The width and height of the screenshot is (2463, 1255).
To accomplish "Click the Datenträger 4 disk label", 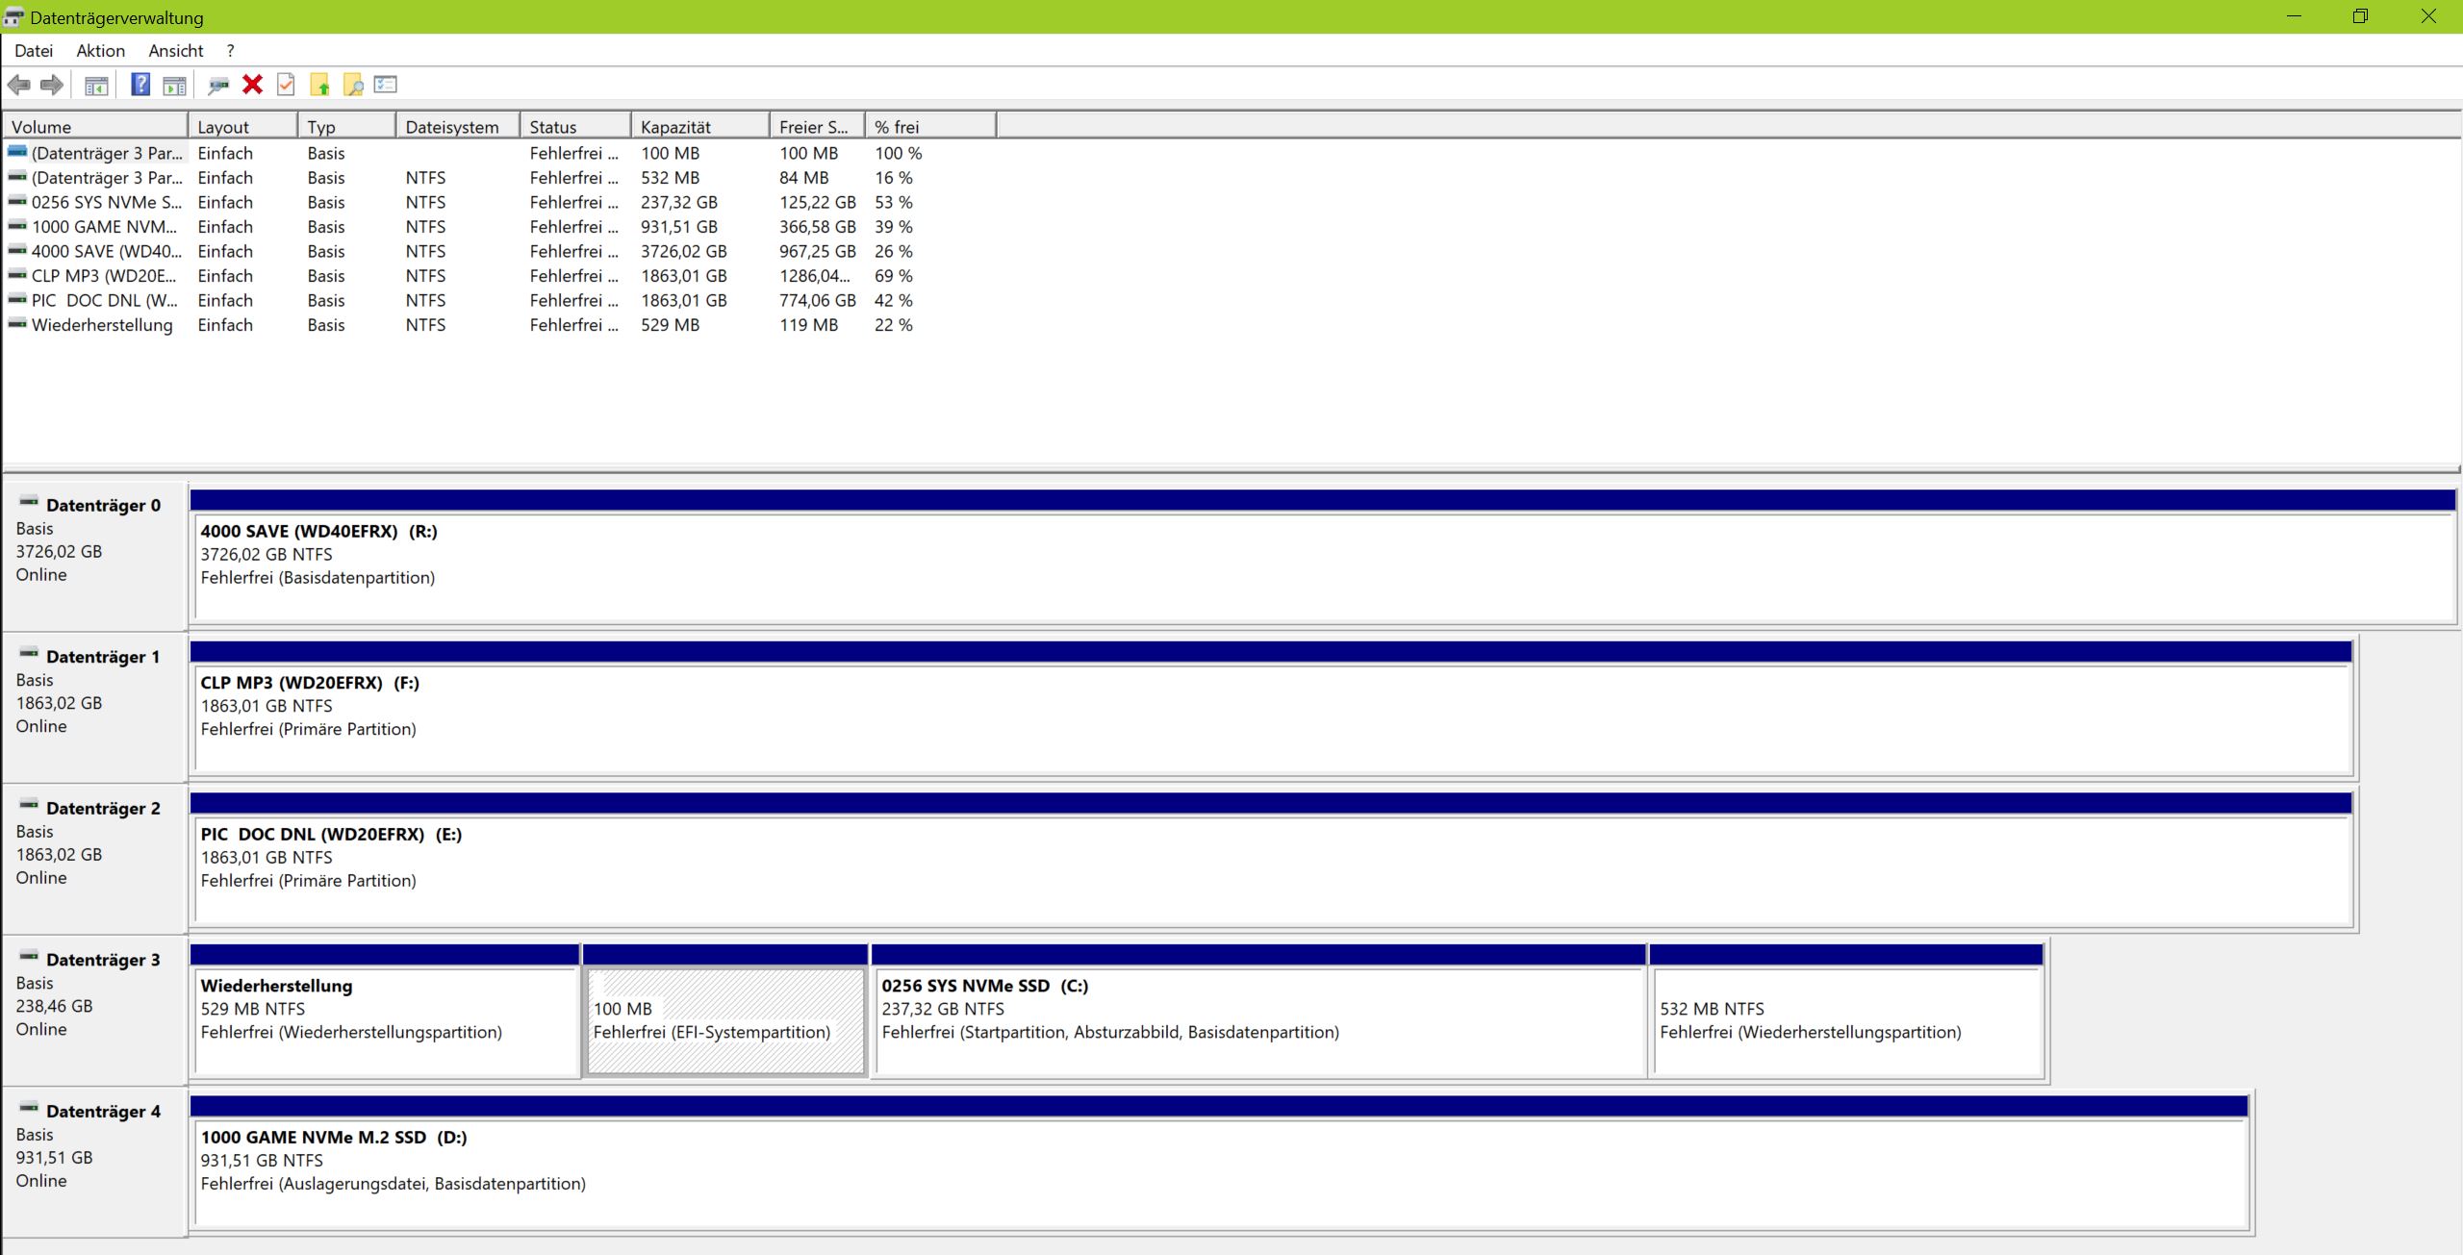I will coord(102,1112).
